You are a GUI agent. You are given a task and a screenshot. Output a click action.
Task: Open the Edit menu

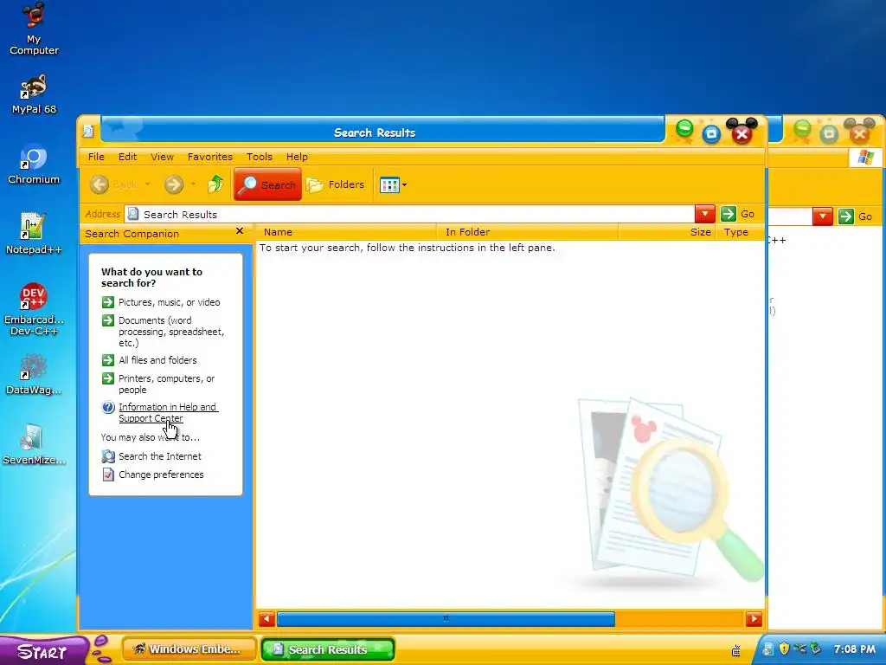click(x=127, y=157)
